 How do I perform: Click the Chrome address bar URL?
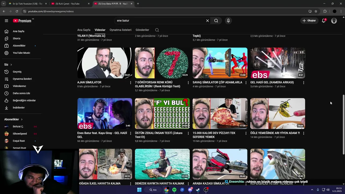[x=51, y=11]
